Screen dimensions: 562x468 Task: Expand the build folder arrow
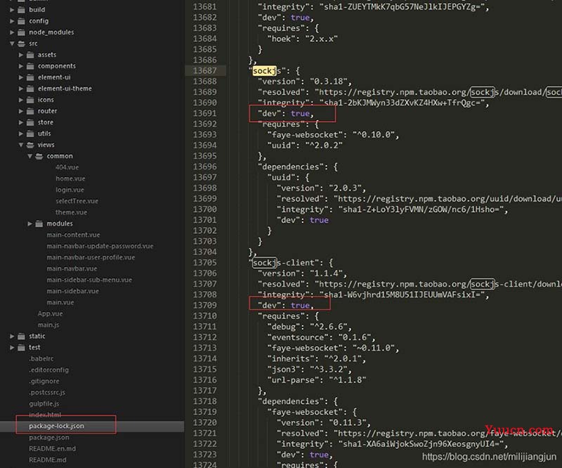click(x=12, y=10)
